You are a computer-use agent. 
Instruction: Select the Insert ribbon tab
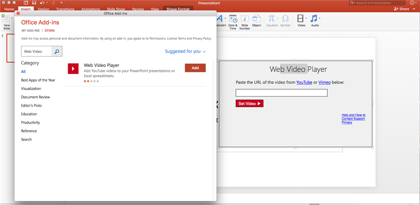tap(26, 9)
